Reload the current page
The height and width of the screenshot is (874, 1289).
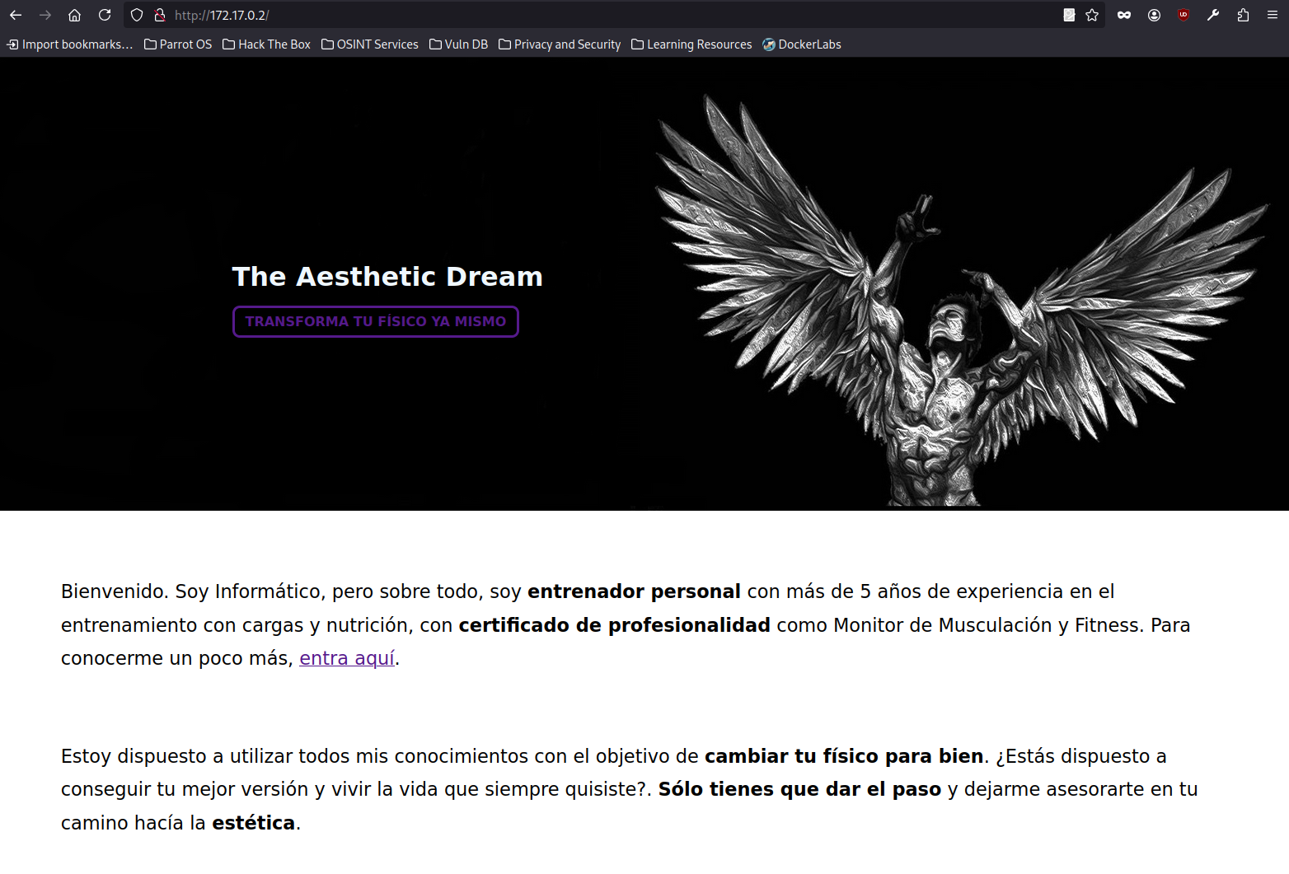pyautogui.click(x=105, y=15)
